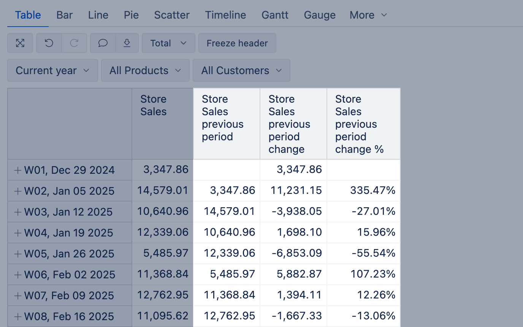This screenshot has width=523, height=327.
Task: Open the All Customers filter dropdown
Action: tap(241, 70)
